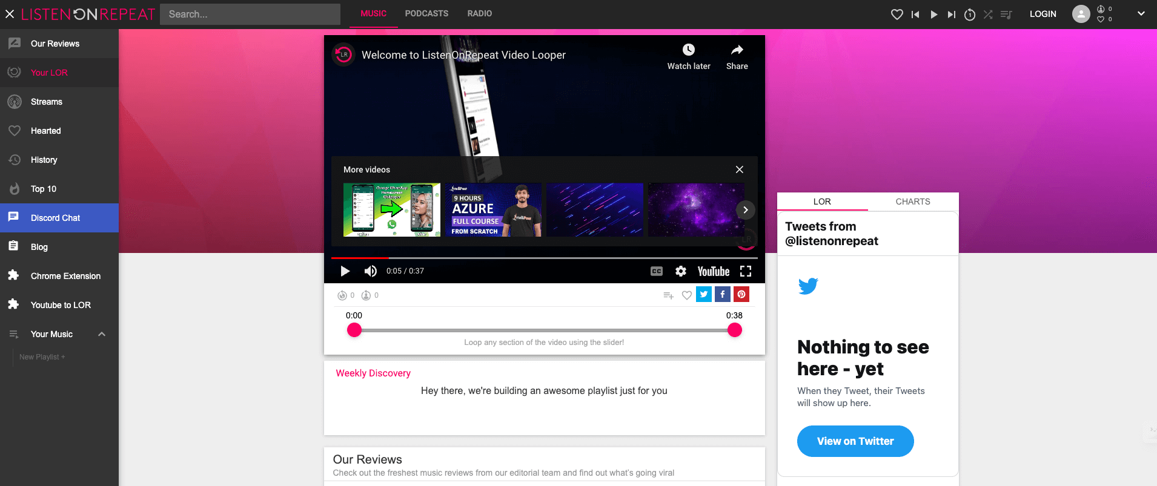The height and width of the screenshot is (486, 1157).
Task: Click the LOGIN button
Action: click(x=1043, y=14)
